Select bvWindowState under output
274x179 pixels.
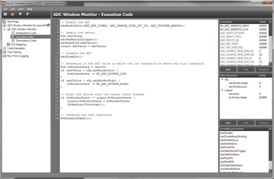tap(238, 97)
